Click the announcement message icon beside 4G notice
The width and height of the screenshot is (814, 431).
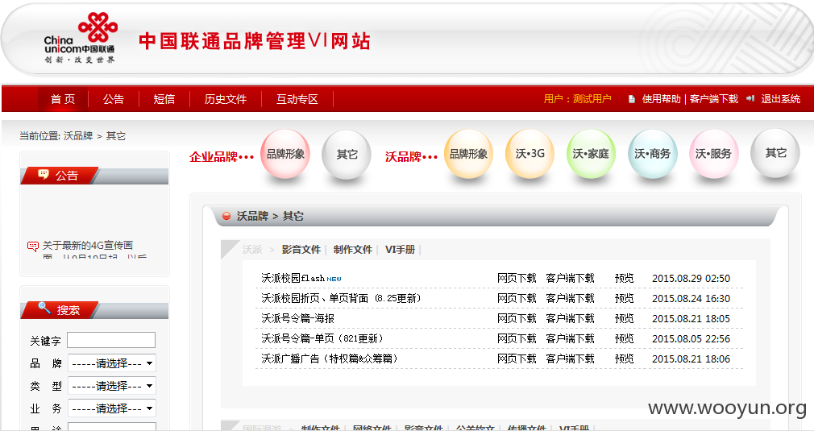point(33,246)
